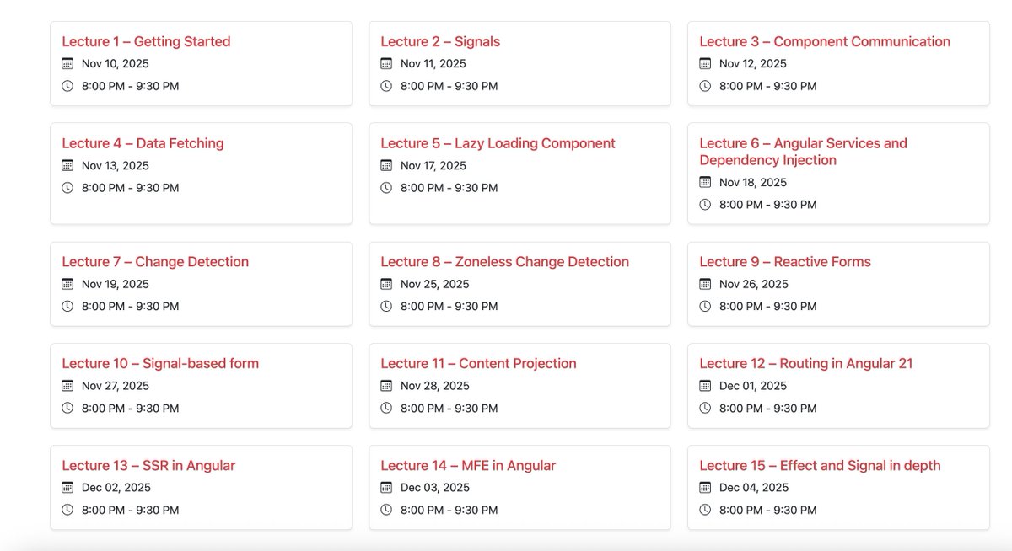Screen dimensions: 1012x551
Task: Open Lecture 15 – Effect and Signal in depth
Action: pyautogui.click(x=820, y=464)
